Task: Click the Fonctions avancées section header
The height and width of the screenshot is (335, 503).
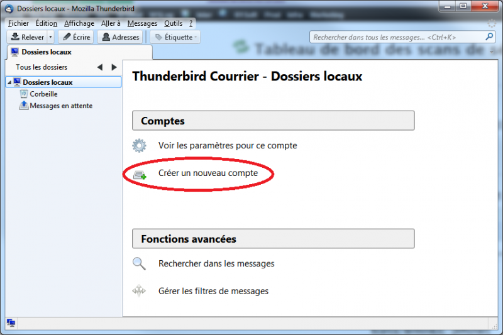Action: 274,238
